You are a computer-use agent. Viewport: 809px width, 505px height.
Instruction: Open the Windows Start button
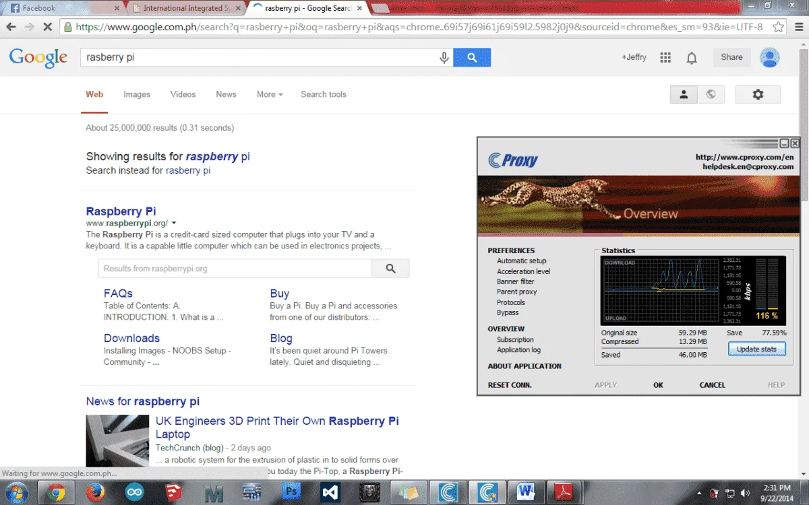pyautogui.click(x=16, y=493)
